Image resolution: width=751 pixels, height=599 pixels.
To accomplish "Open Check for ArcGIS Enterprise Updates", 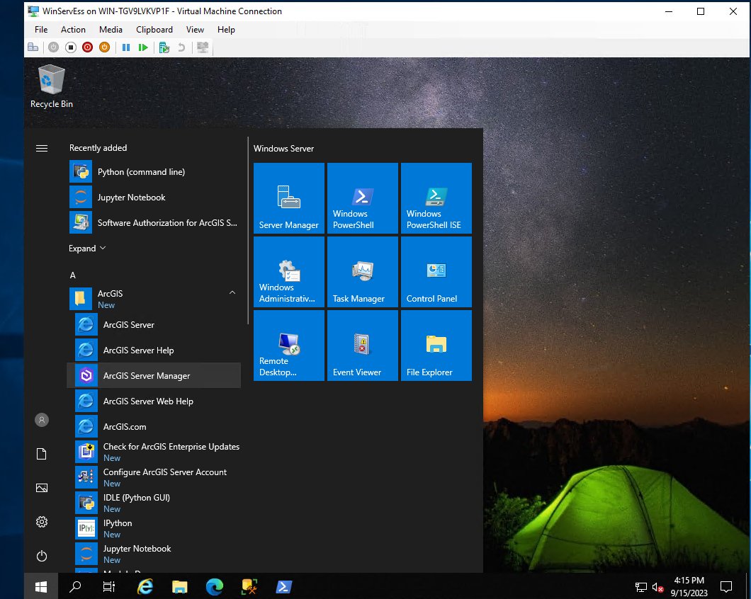I will pos(154,452).
